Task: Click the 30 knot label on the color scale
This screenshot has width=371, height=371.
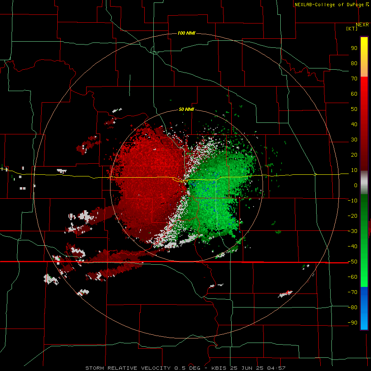Action: pos(354,140)
